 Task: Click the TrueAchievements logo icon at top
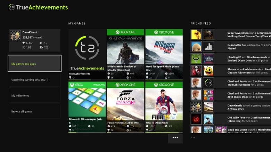coord(11,7)
